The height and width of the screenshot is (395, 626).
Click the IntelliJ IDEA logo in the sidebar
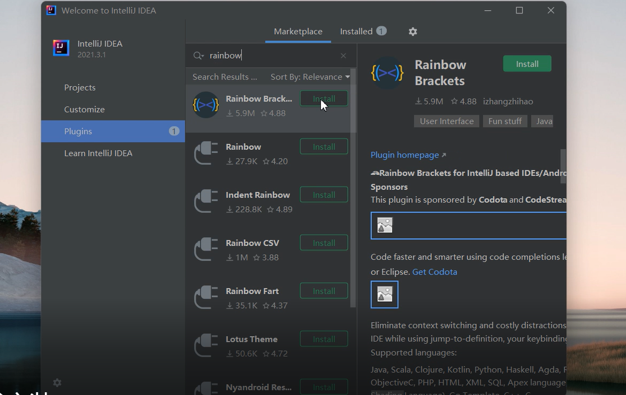[x=61, y=48]
